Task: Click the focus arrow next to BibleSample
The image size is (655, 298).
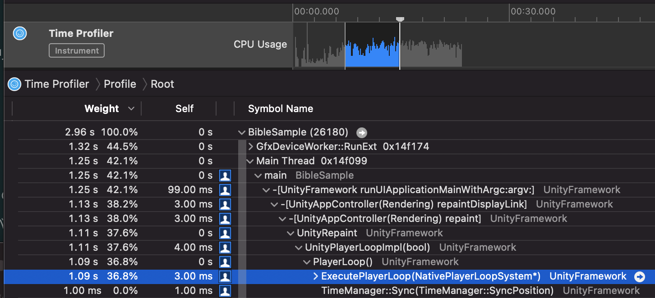Action: click(361, 132)
